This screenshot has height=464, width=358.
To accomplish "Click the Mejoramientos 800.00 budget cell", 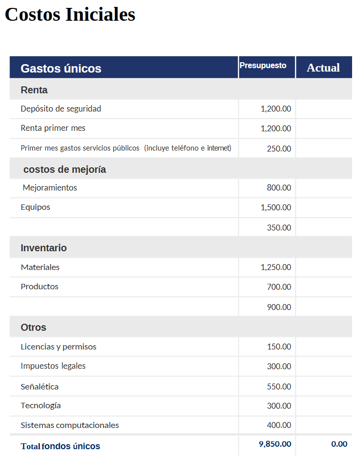I will tap(267, 188).
